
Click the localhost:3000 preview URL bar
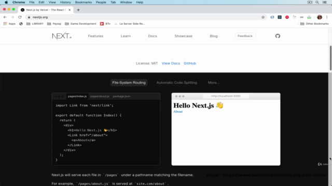coord(226,96)
